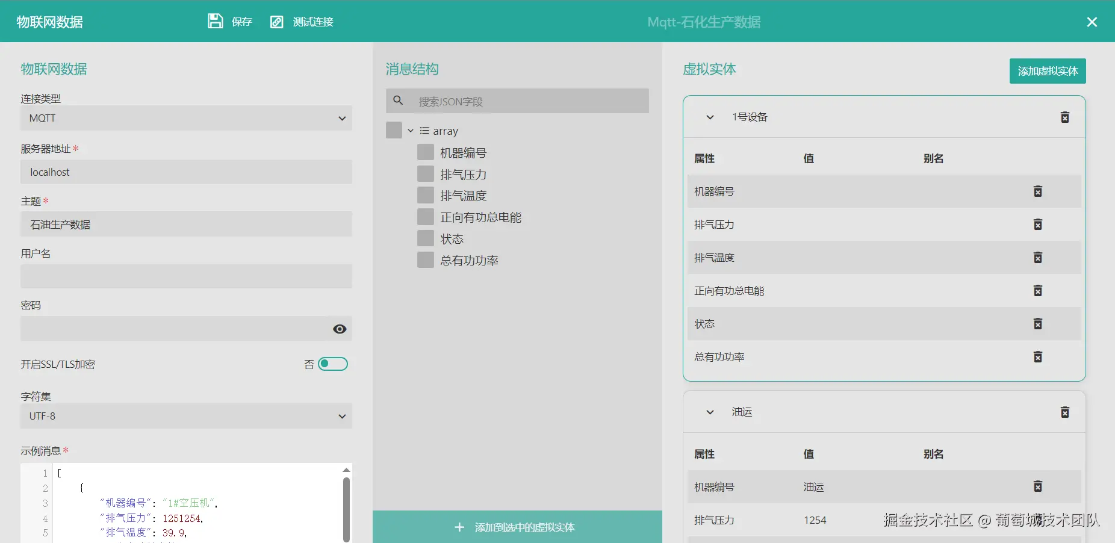Viewport: 1115px width, 543px height.
Task: Delete 机器编号 row in 1号设备
Action: [1038, 191]
